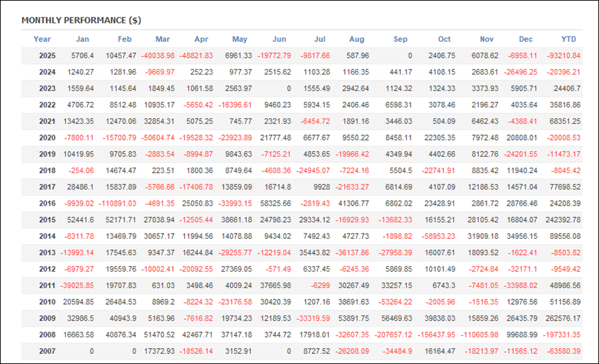Screen dimensions: 599x364
Task: Click the YTD column header
Action: 568,39
